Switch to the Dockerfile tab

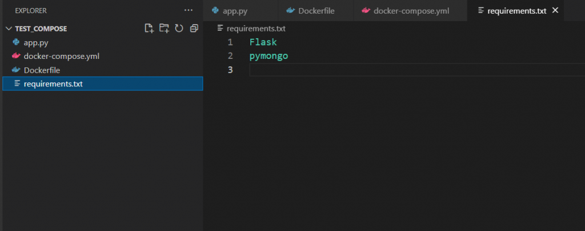[316, 10]
